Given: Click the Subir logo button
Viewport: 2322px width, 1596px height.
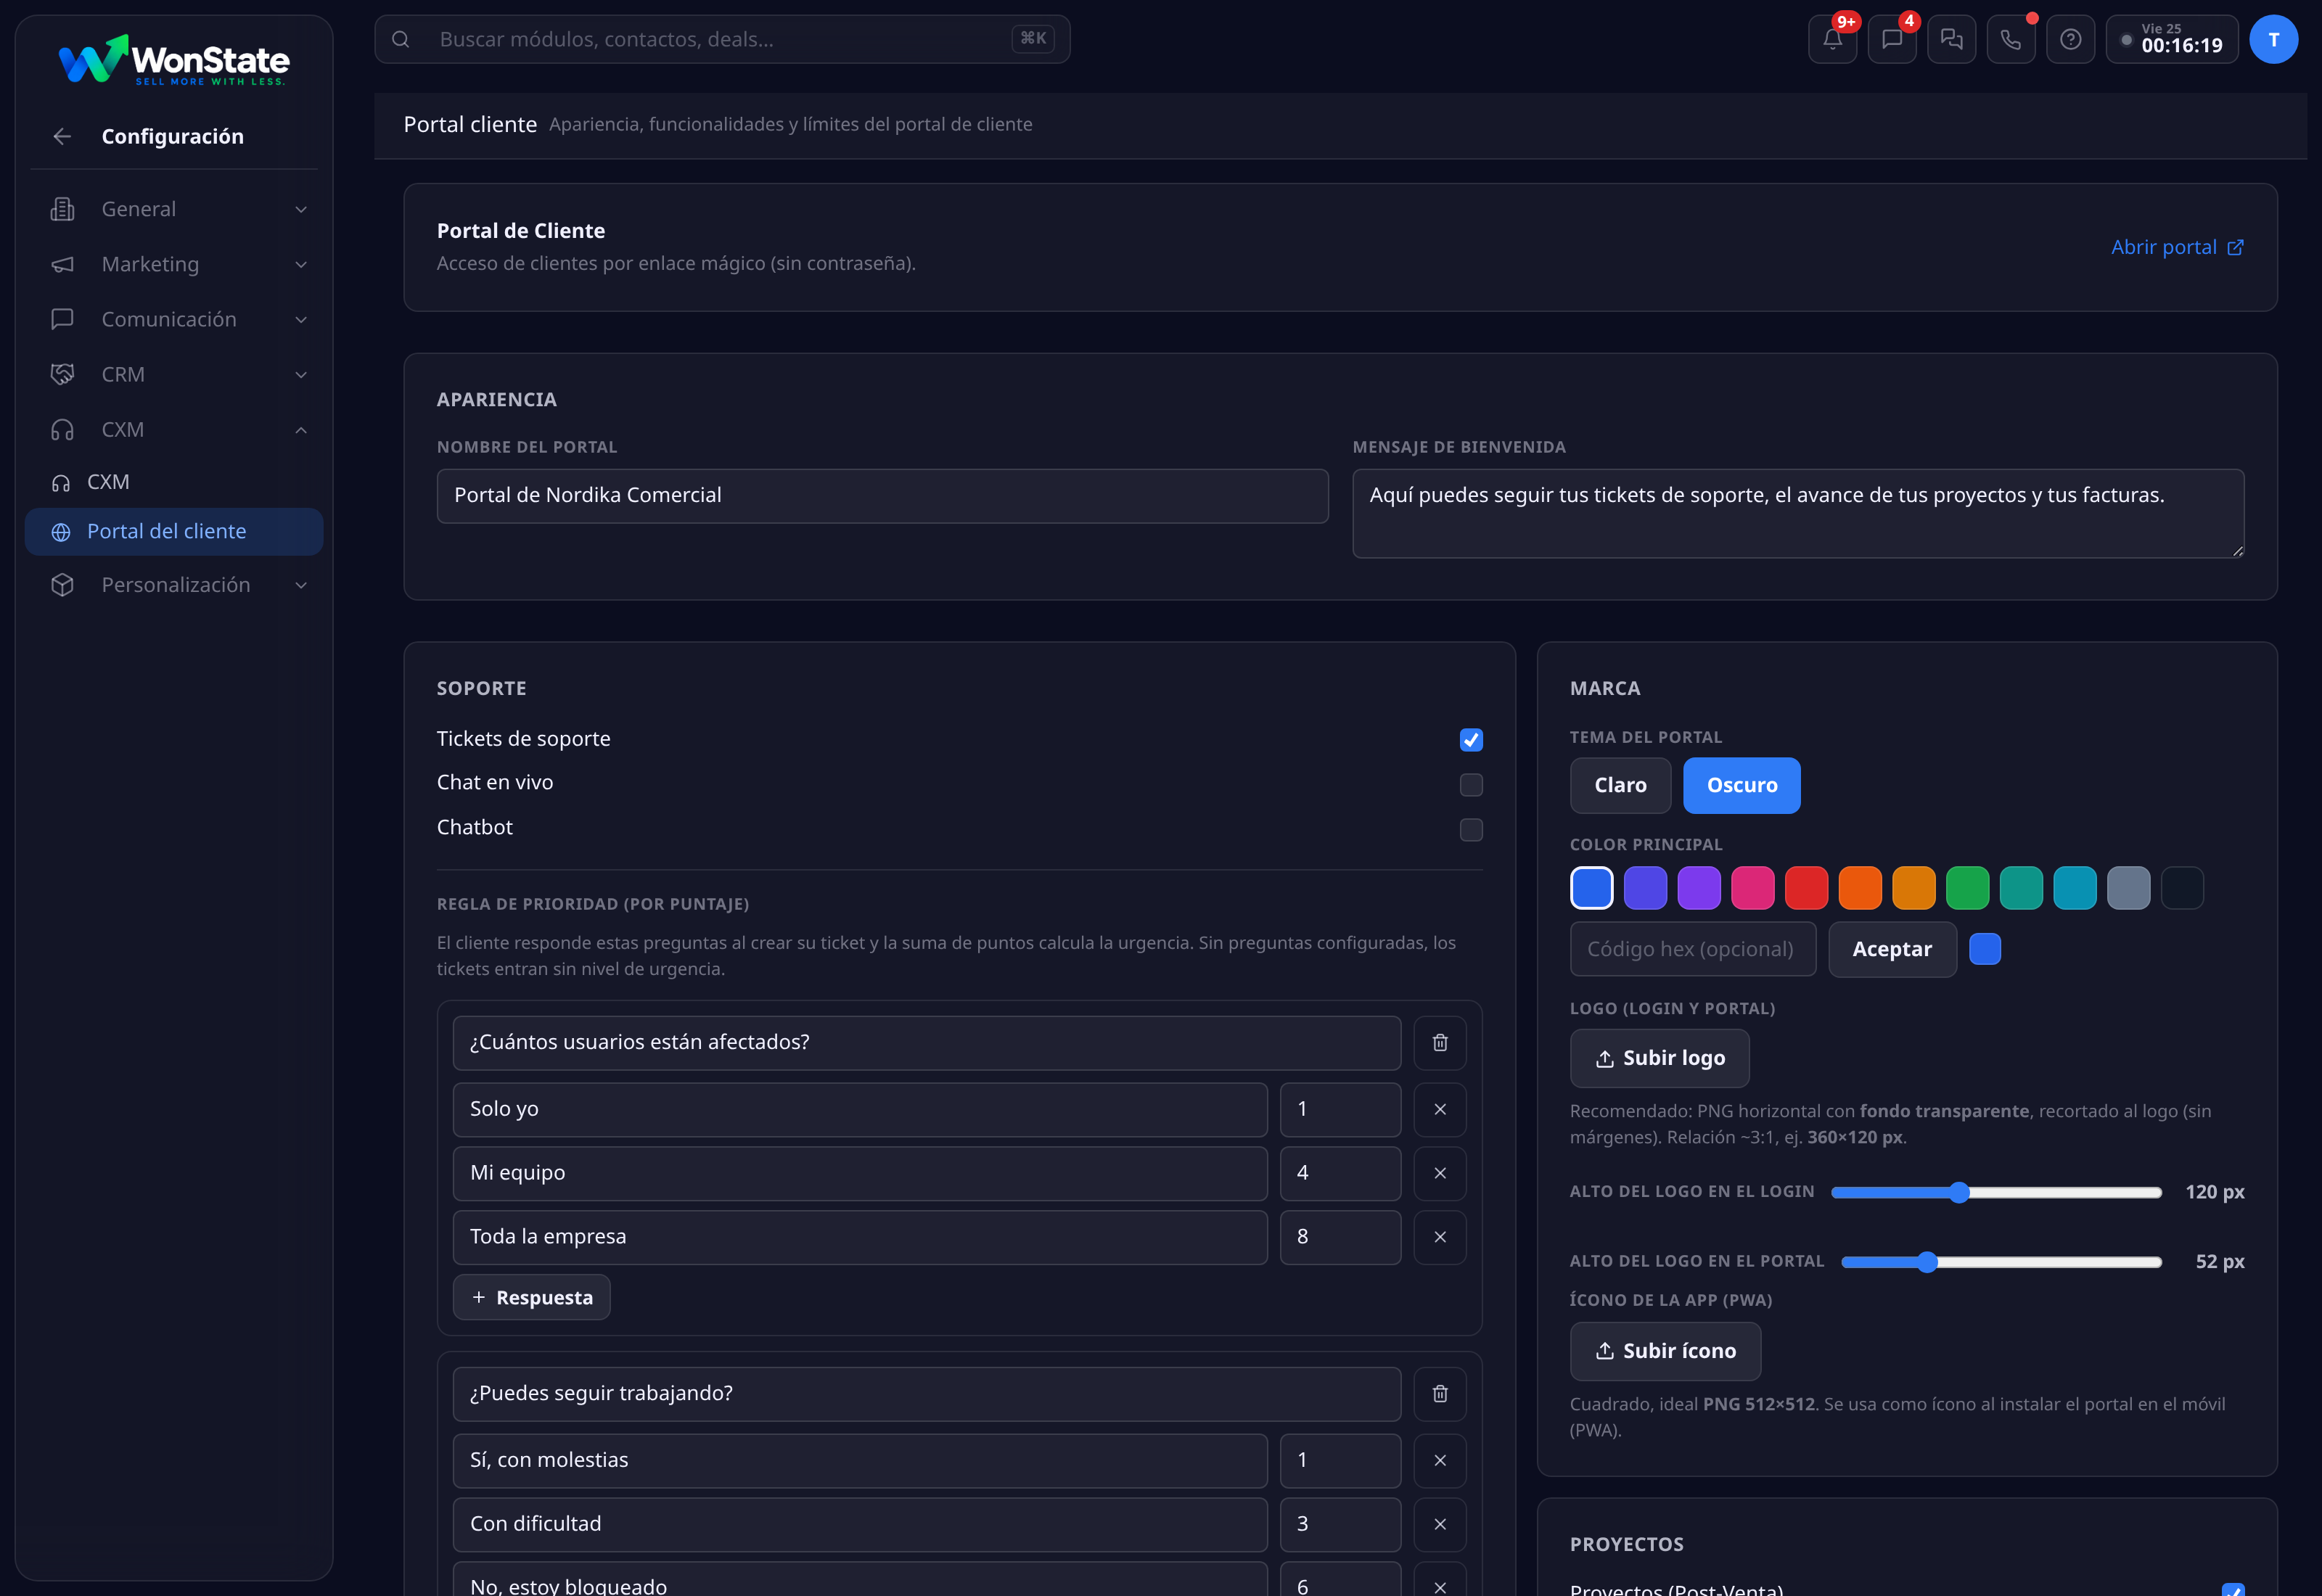Looking at the screenshot, I should (x=1659, y=1058).
